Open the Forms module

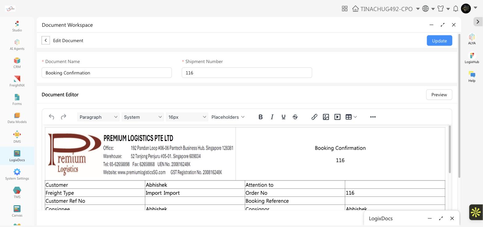(x=17, y=100)
